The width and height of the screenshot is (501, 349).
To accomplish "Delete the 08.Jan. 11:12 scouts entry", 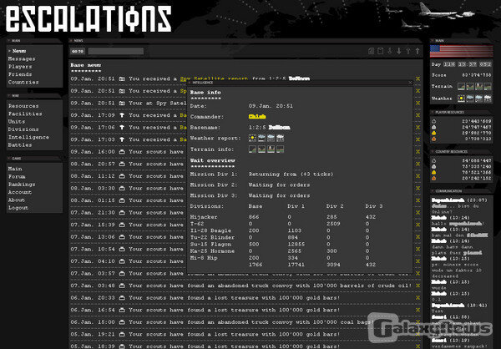I will 417,176.
